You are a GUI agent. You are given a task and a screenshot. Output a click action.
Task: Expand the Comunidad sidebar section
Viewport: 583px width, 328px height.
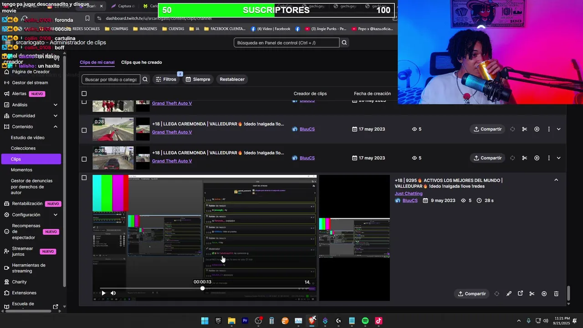(x=56, y=116)
